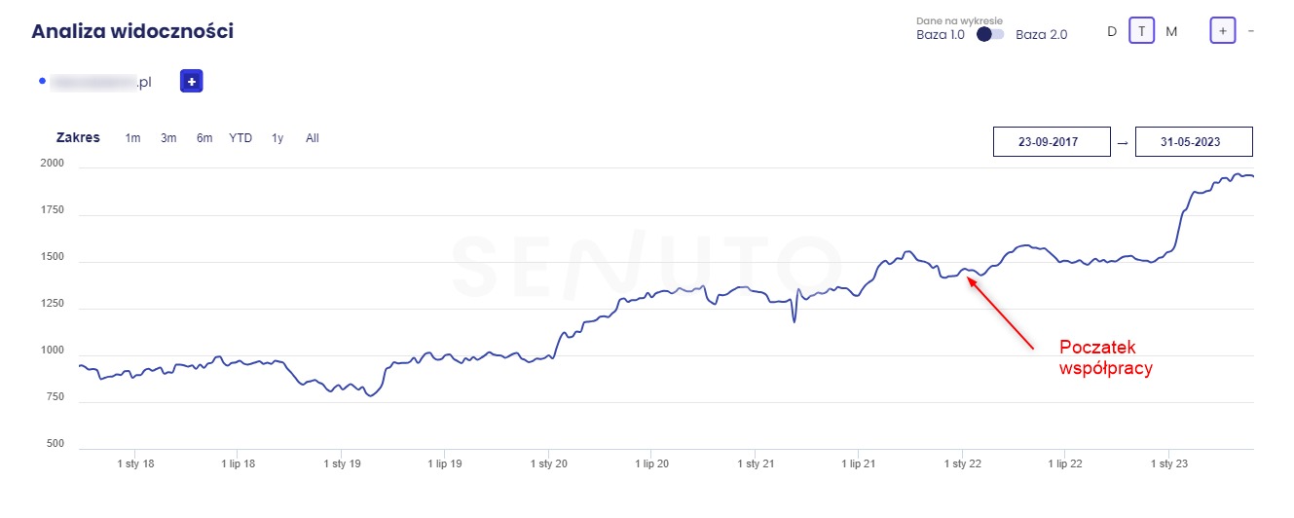Click the blurred .pl domain name
The width and height of the screenshot is (1294, 518).
click(101, 83)
